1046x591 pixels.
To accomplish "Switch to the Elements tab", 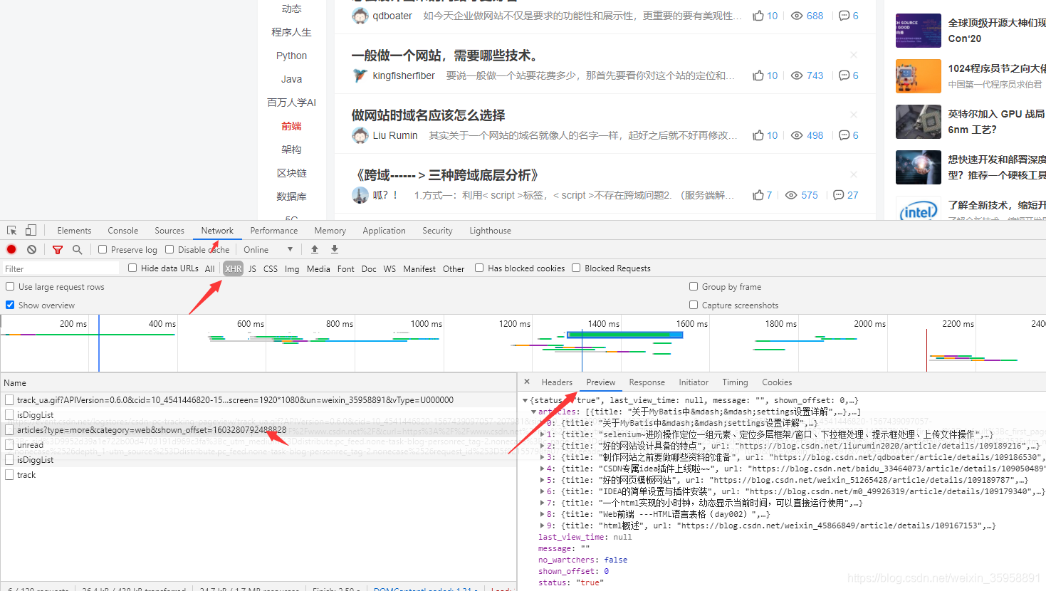I will click(74, 231).
